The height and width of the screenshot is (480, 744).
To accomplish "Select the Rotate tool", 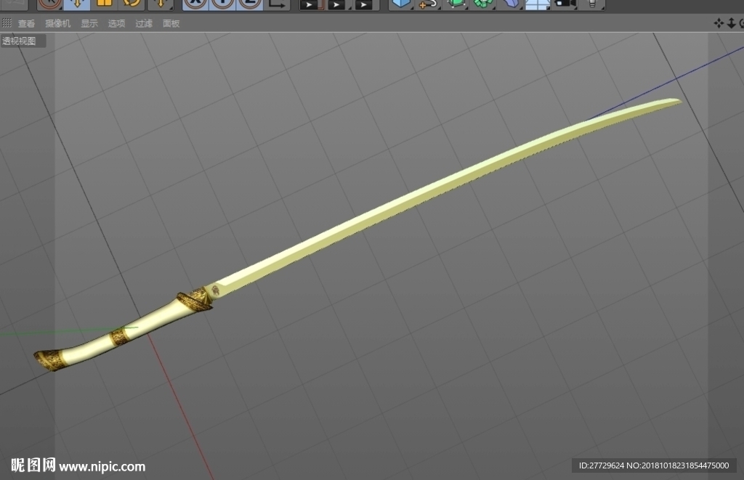I will click(132, 4).
